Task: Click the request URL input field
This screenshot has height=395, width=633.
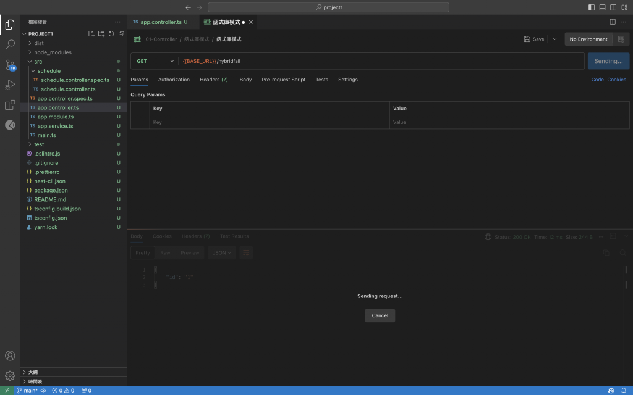Action: (381, 61)
